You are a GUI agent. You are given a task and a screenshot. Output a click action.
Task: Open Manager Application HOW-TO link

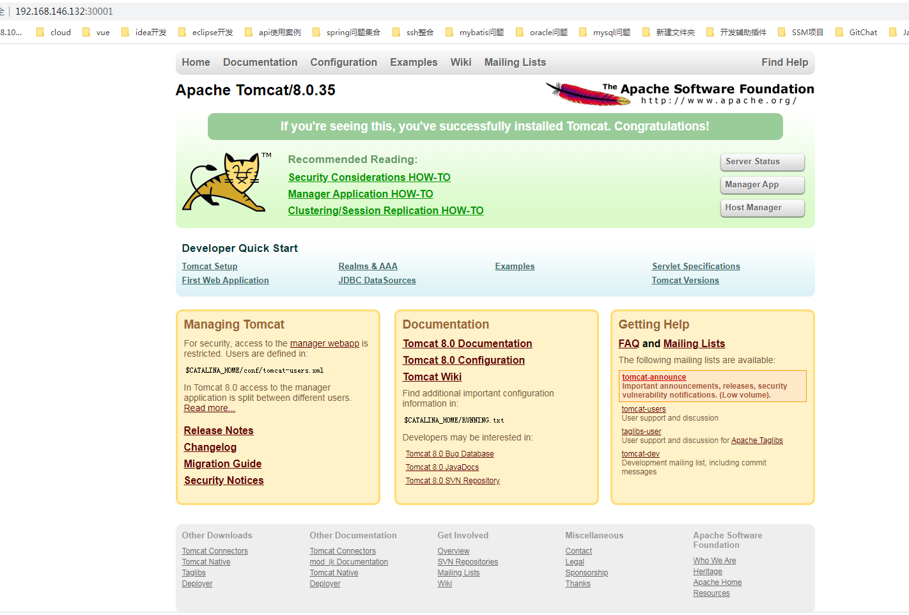361,194
